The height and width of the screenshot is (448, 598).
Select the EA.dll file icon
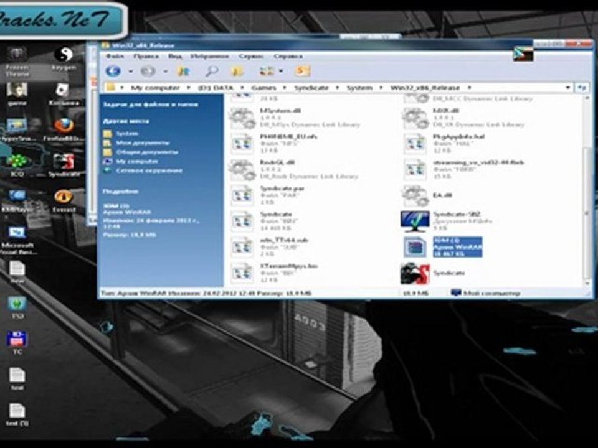[415, 196]
